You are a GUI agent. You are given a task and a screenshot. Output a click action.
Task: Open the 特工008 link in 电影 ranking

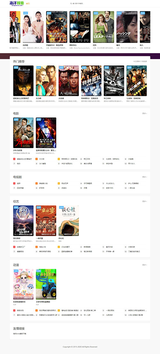(87, 159)
